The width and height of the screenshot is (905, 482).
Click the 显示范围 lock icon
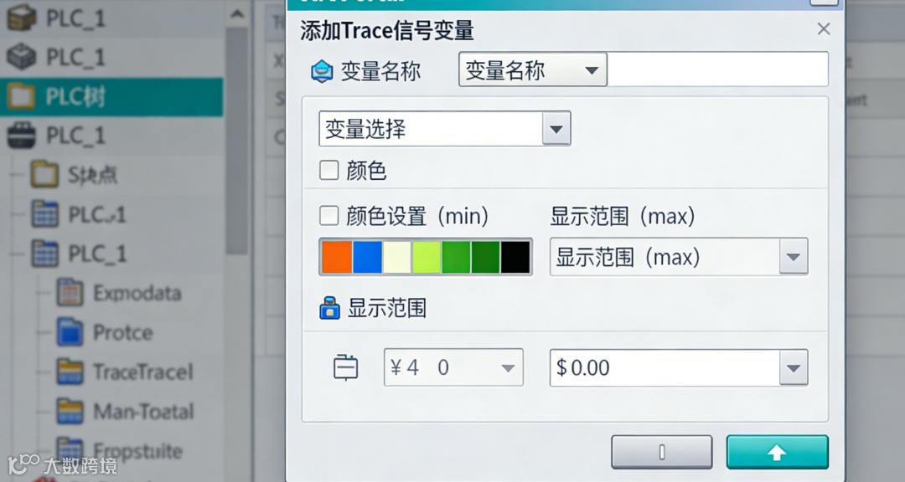(329, 309)
